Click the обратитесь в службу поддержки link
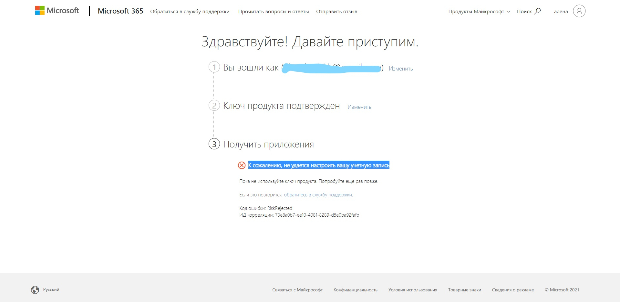The width and height of the screenshot is (620, 302). (x=318, y=195)
